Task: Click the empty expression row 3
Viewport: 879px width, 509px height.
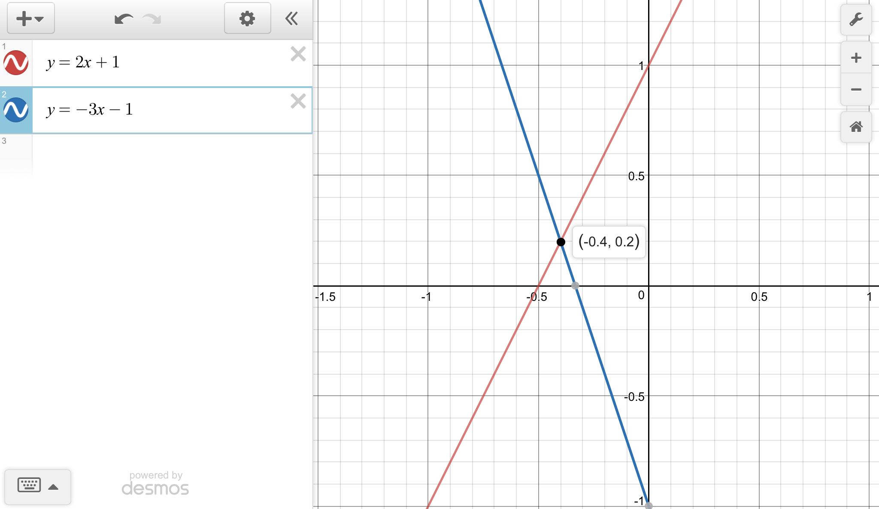Action: [x=172, y=155]
